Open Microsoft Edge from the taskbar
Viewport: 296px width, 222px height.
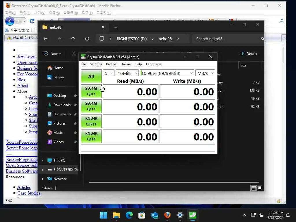point(129,215)
